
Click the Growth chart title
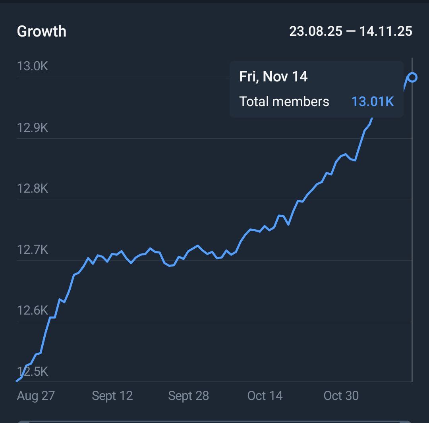tap(42, 31)
